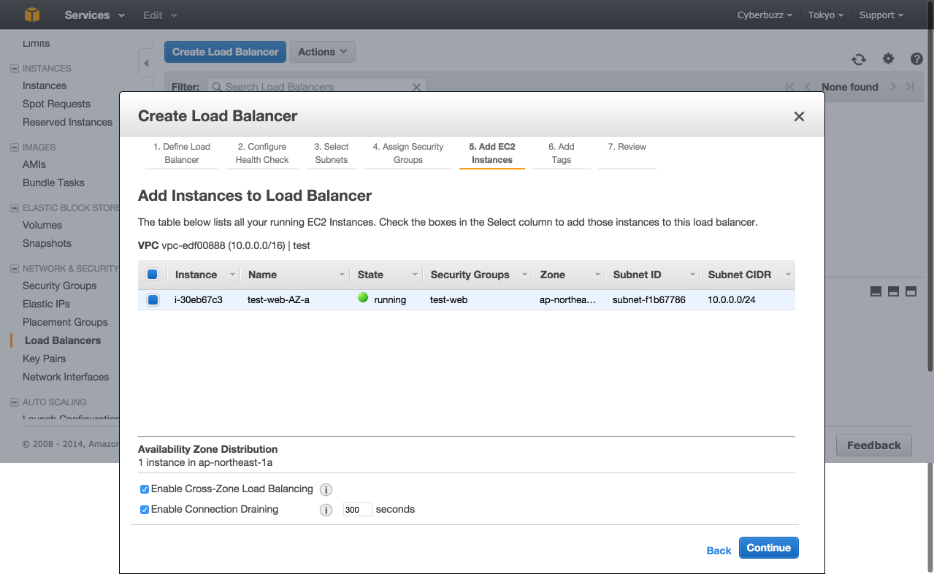
Task: Click info icon beside Cross-Zone Load Balancing
Action: 326,490
